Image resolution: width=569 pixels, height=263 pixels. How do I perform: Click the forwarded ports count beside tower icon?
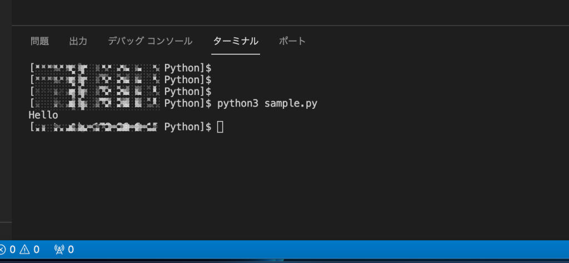click(71, 250)
